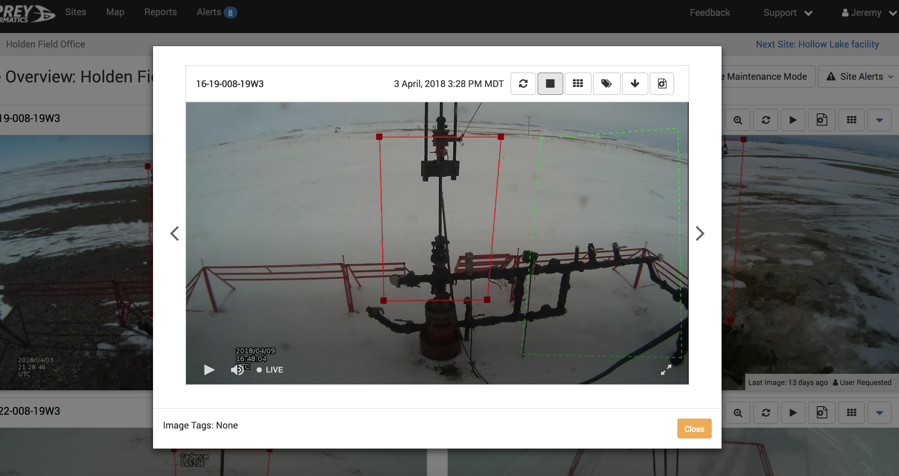Navigate to Next Site: Hollow Lake facility

pyautogui.click(x=817, y=44)
